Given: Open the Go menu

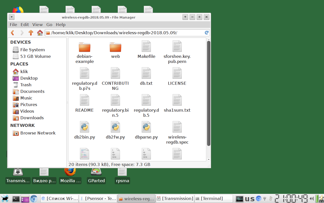Looking at the screenshot, I should (49, 25).
